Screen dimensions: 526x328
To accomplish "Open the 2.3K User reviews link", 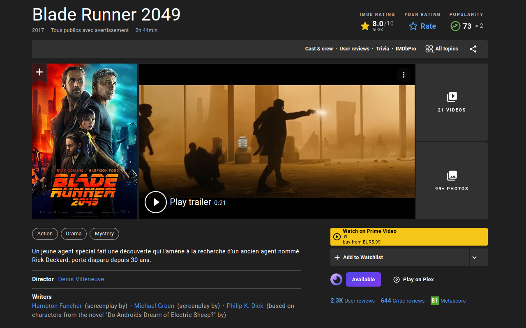I will coord(353,301).
